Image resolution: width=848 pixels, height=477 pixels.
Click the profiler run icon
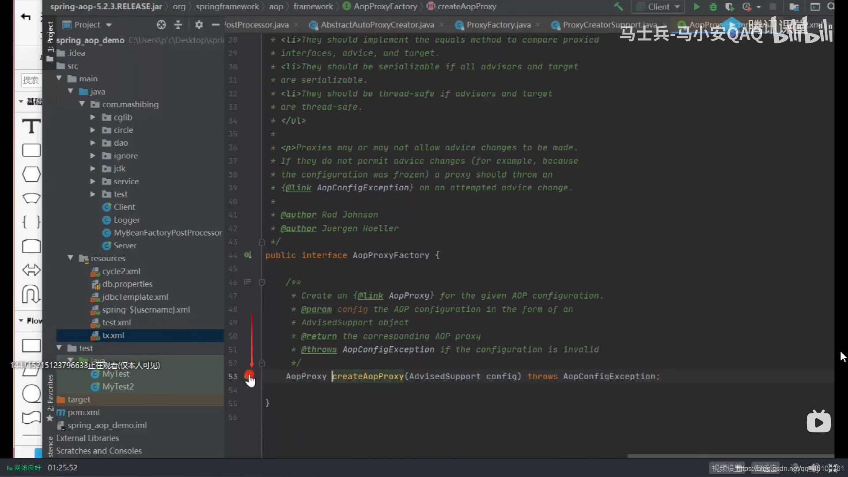747,7
